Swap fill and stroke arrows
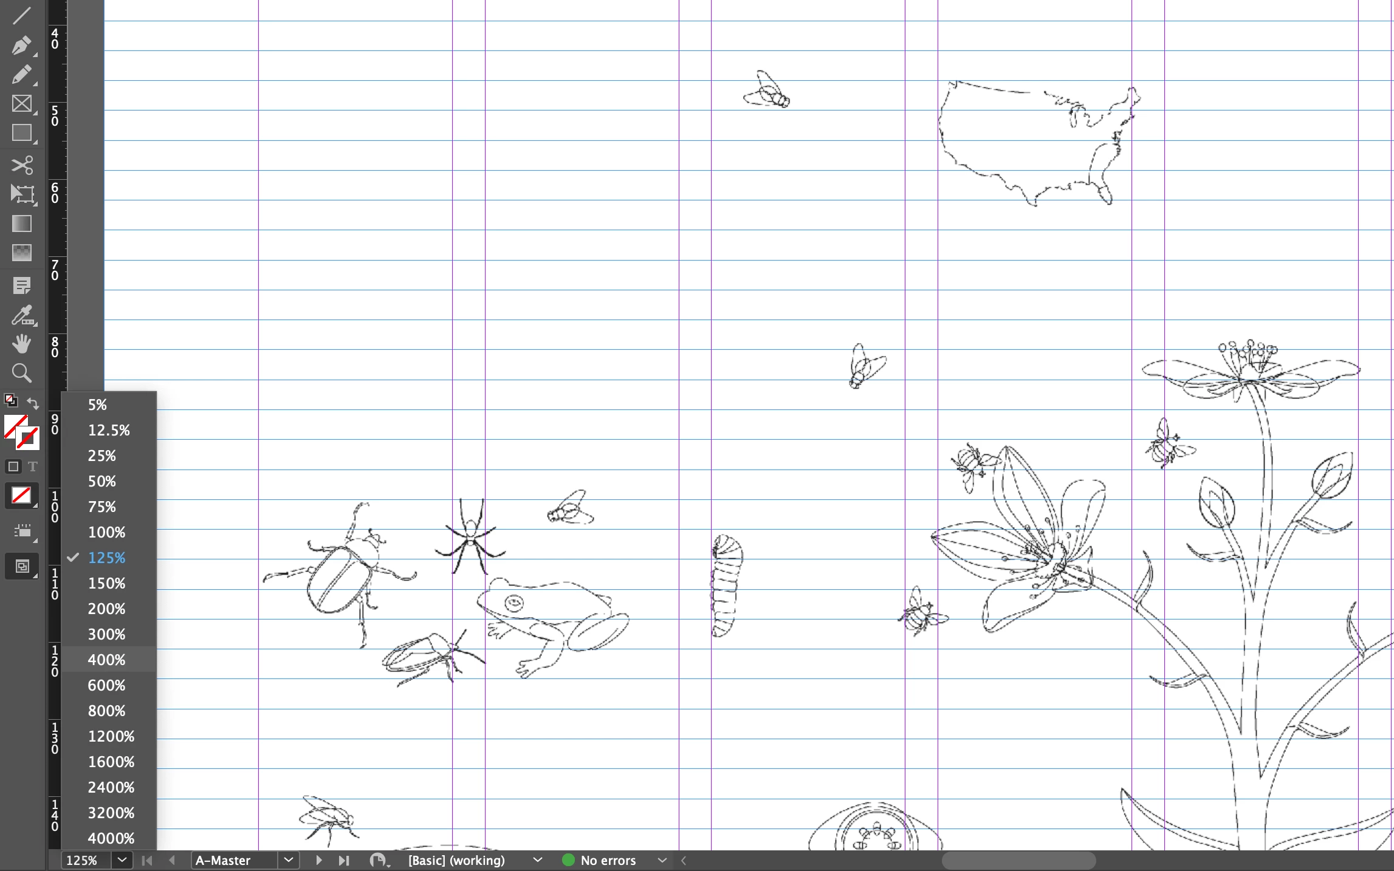Viewport: 1394px width, 871px height. [33, 403]
